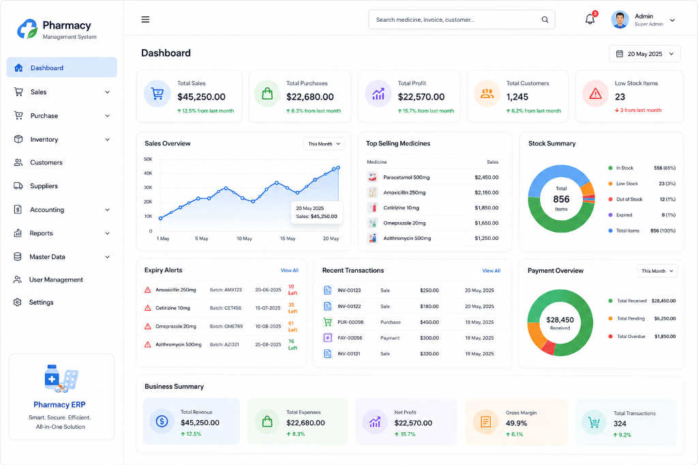Viewport: 698px width, 465px height.
Task: Expand the Reports sidebar chevron
Action: tap(107, 233)
